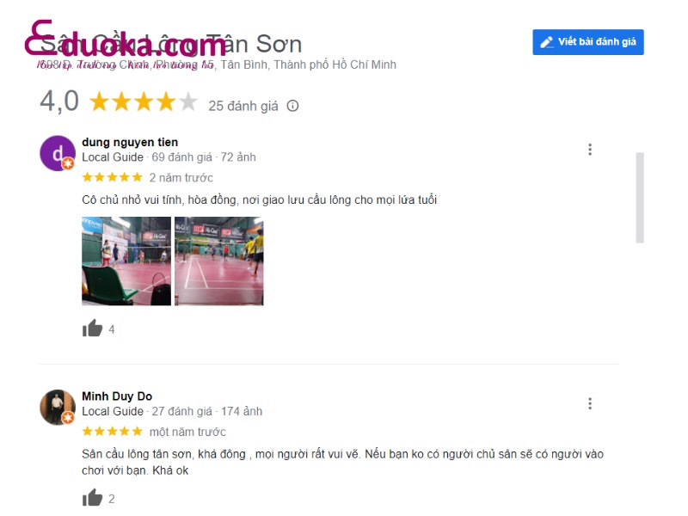Screen dimensions: 688x516
Task: Open the first badminton court photo thumbnail
Action: 126,261
